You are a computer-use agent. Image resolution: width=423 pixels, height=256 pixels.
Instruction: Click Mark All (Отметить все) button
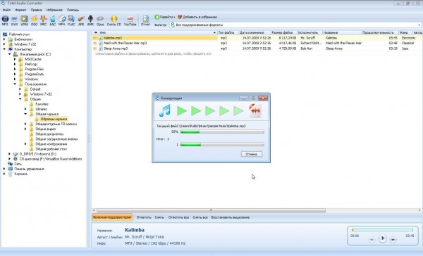pos(178,217)
